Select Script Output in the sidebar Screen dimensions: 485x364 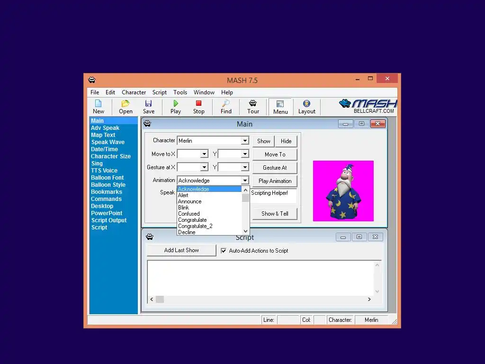(x=109, y=220)
